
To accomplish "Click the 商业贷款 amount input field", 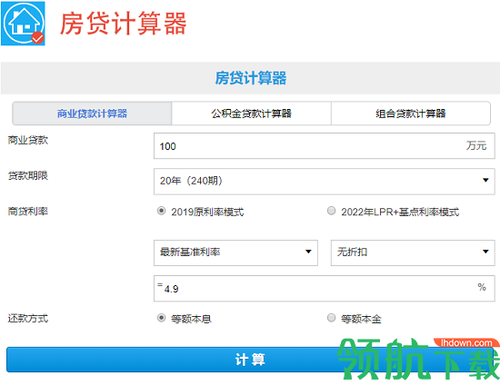I will coord(324,146).
